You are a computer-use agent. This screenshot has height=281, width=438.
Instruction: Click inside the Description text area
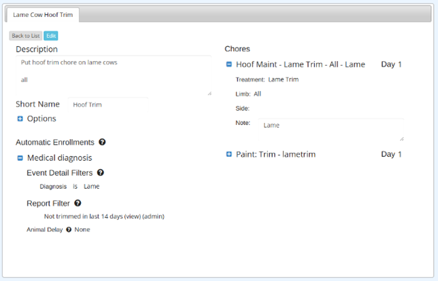[114, 75]
